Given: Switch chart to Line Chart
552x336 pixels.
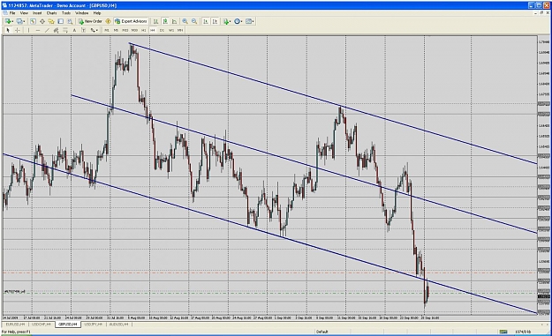Looking at the screenshot, I should (x=174, y=21).
